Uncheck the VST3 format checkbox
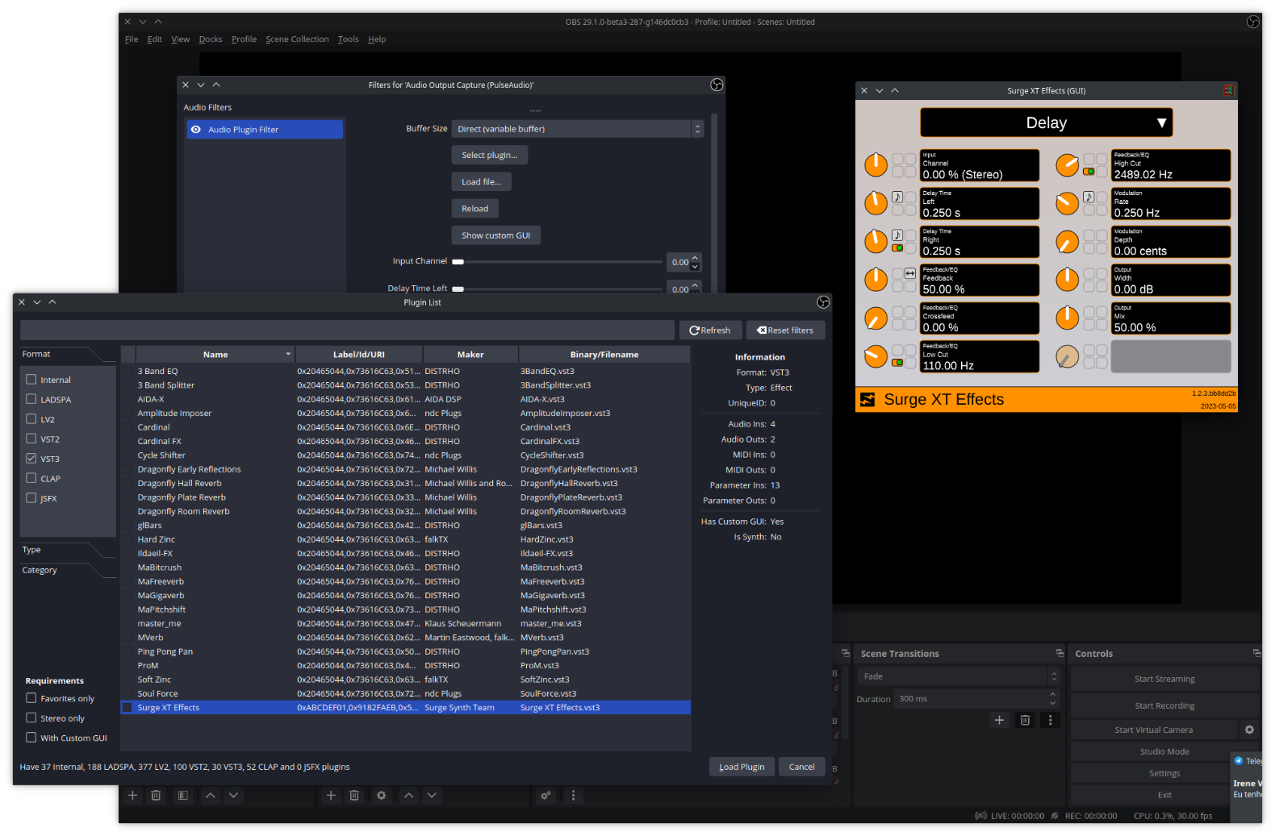 click(x=31, y=458)
